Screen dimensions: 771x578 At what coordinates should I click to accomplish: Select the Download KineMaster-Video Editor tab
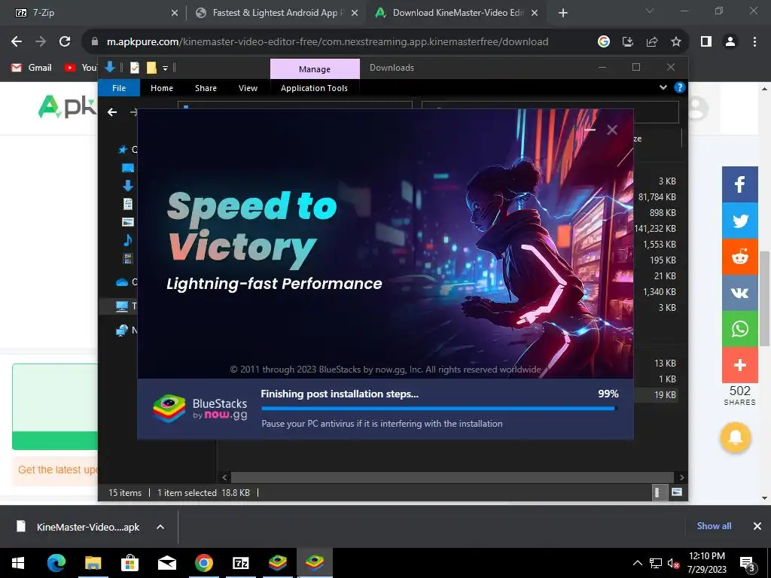pos(457,13)
